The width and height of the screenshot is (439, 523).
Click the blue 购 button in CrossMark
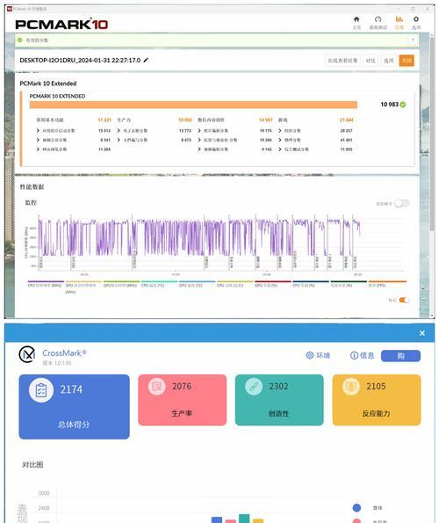point(400,356)
